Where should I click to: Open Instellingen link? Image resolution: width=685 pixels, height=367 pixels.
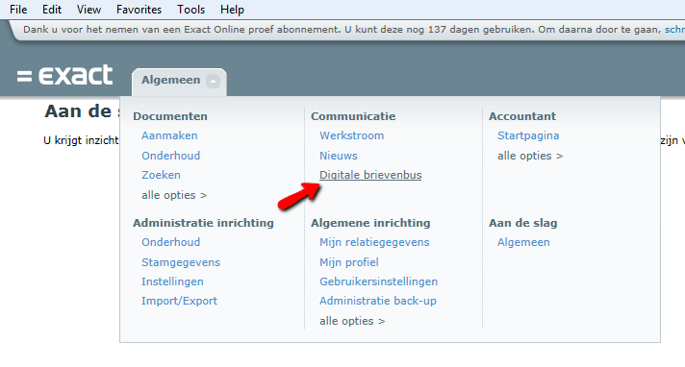(x=172, y=281)
